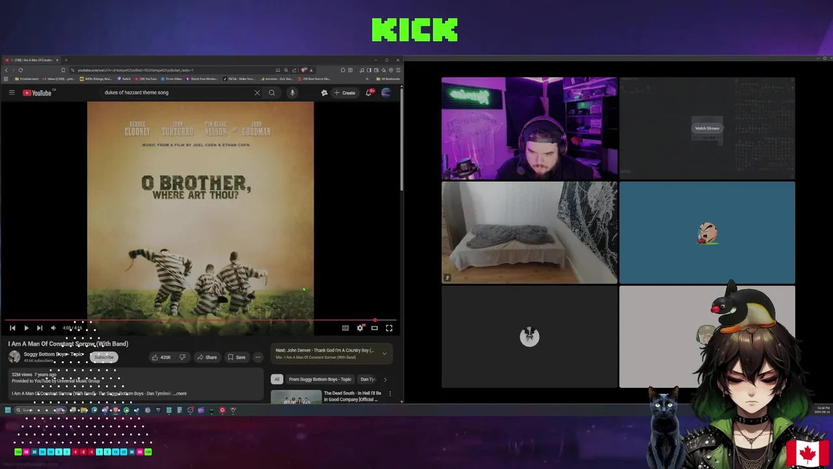833x469 pixels.
Task: Open the YouTube guide hamburger menu
Action: click(x=12, y=92)
